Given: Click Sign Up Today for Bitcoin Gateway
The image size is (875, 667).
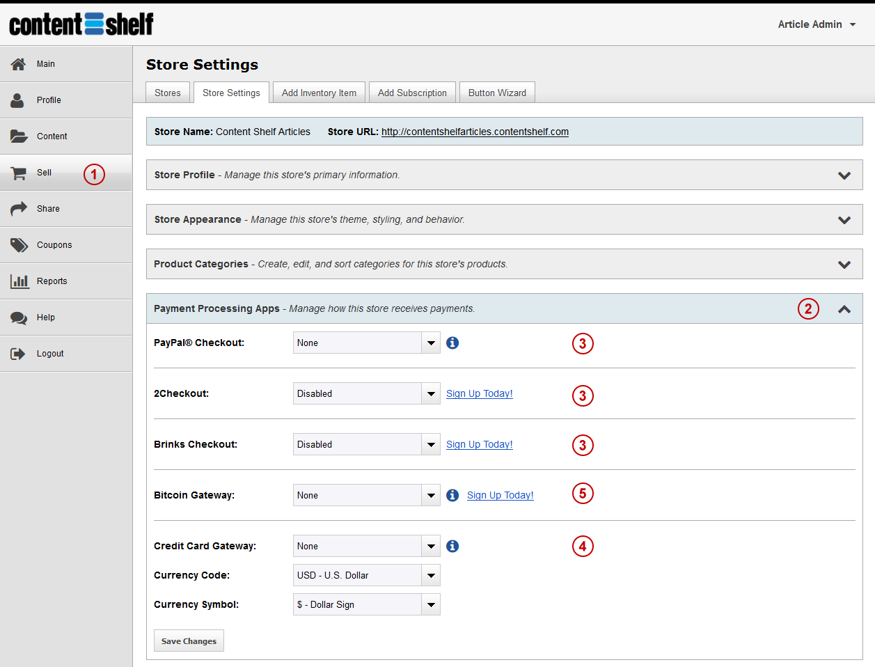Looking at the screenshot, I should pyautogui.click(x=500, y=495).
